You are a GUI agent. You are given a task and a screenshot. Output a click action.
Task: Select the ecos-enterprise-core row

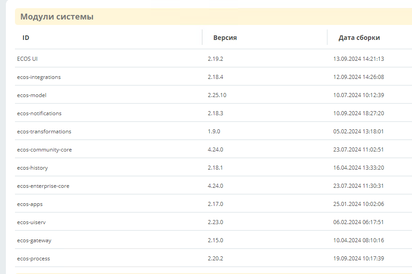pyautogui.click(x=213, y=186)
